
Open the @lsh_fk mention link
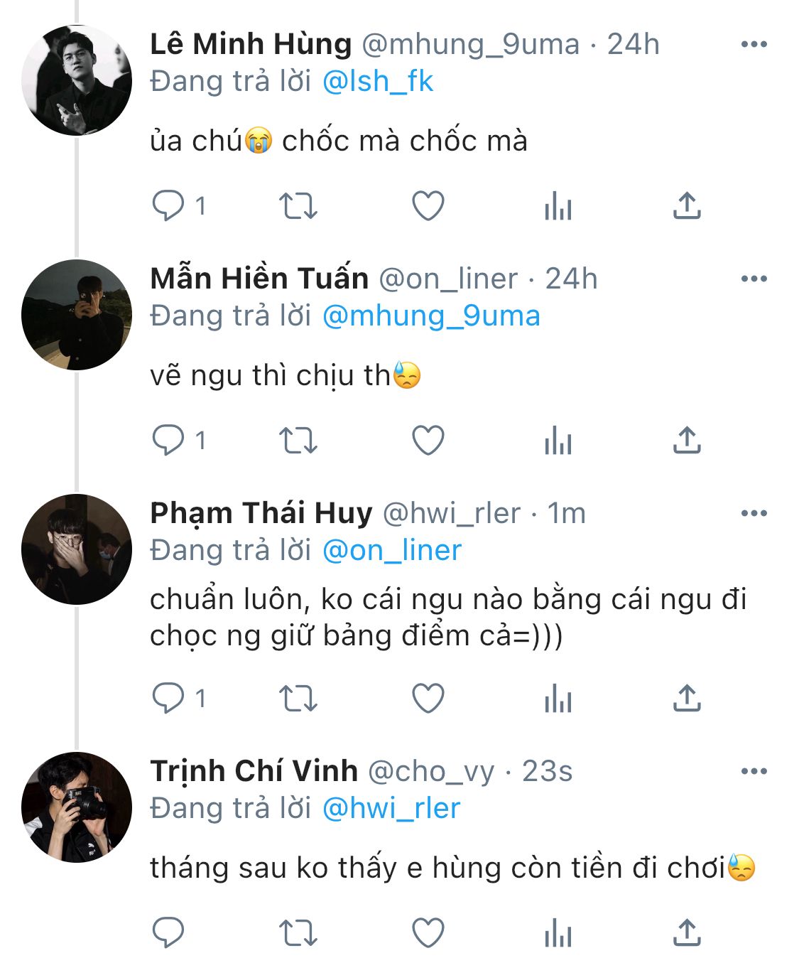[x=378, y=82]
